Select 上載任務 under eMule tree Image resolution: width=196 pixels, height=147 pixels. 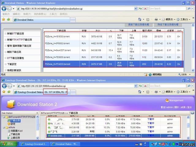[15, 138]
